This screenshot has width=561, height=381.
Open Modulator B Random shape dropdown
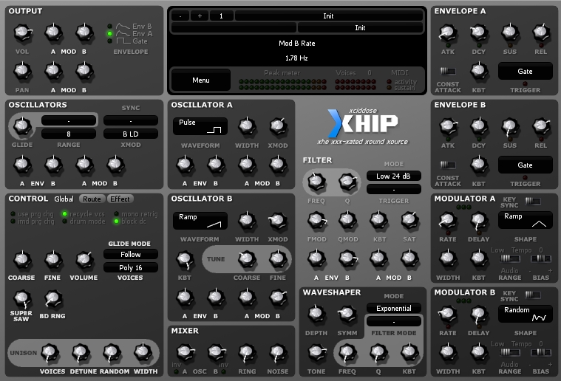[x=526, y=314]
